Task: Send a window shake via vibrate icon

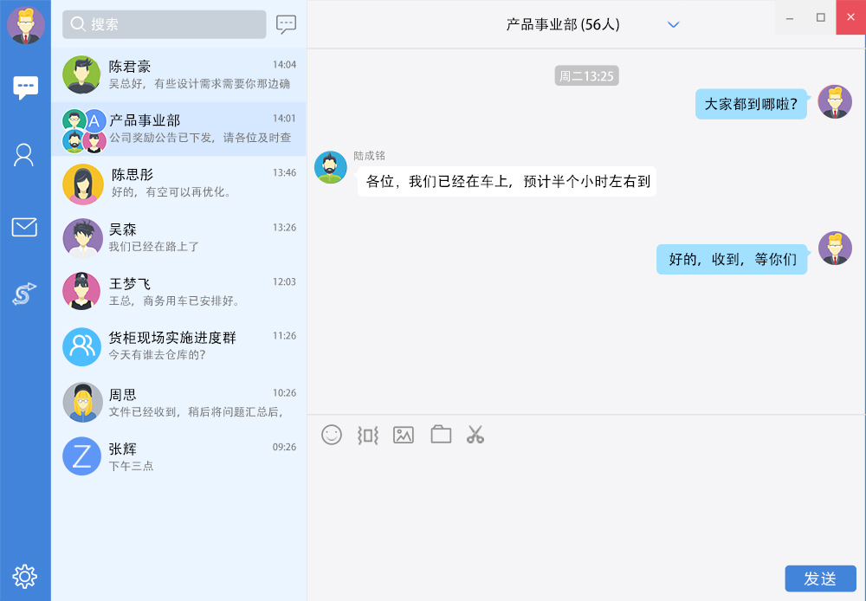Action: pyautogui.click(x=368, y=436)
